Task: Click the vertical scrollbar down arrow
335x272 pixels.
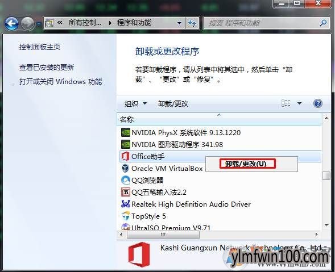Action: coord(326,225)
